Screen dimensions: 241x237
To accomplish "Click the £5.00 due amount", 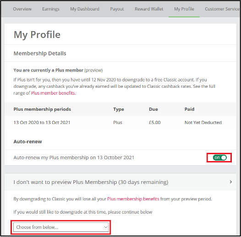I will pos(154,123).
